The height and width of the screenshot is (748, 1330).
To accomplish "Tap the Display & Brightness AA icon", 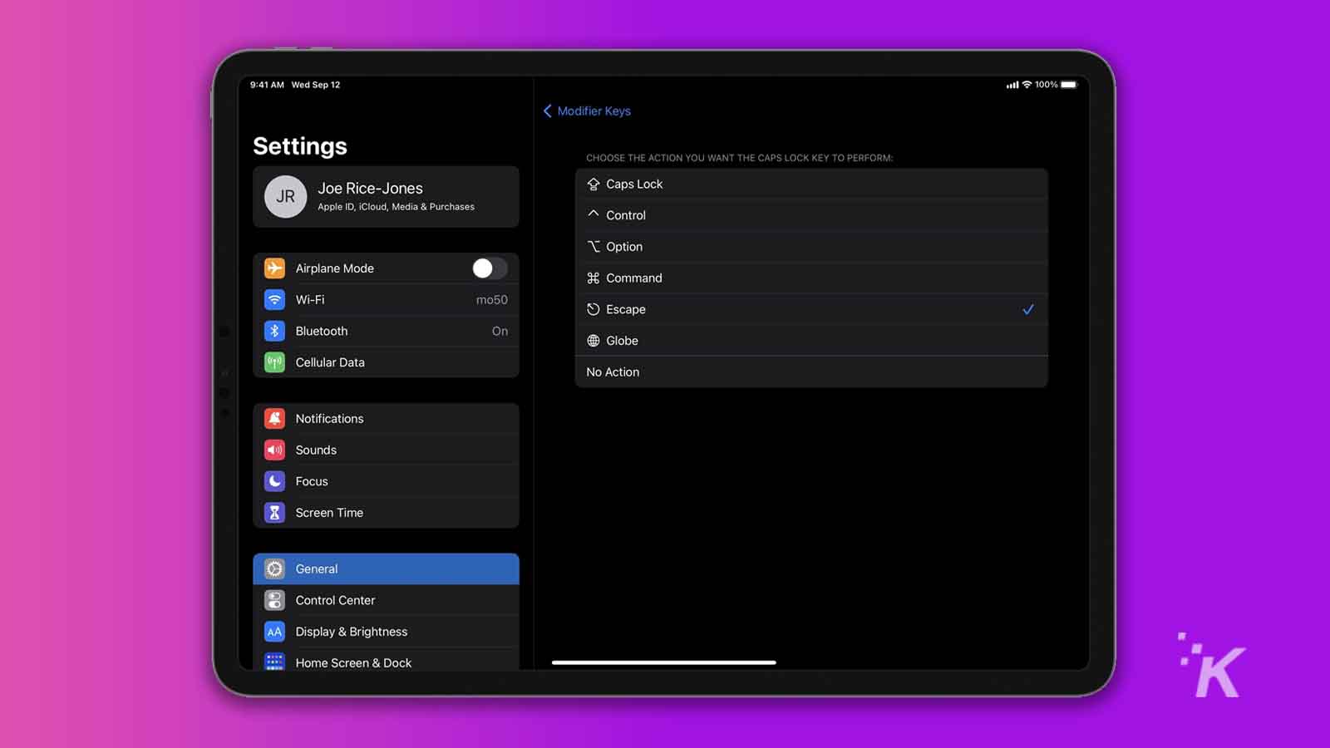I will coord(274,632).
